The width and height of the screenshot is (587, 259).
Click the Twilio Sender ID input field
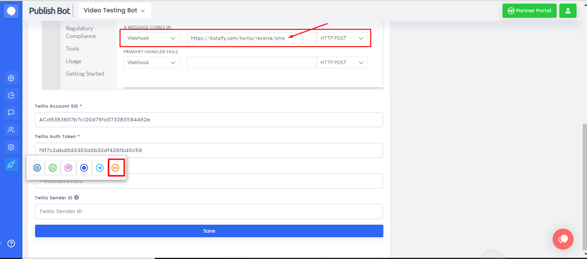209,211
